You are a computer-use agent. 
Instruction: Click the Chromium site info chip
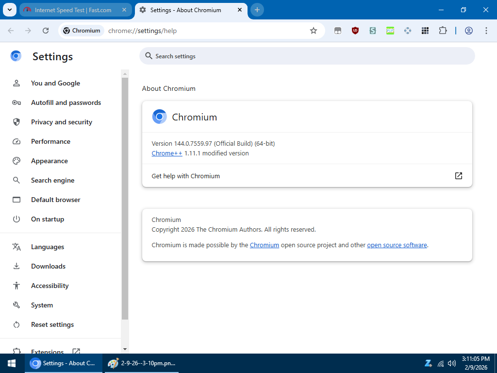pos(82,31)
